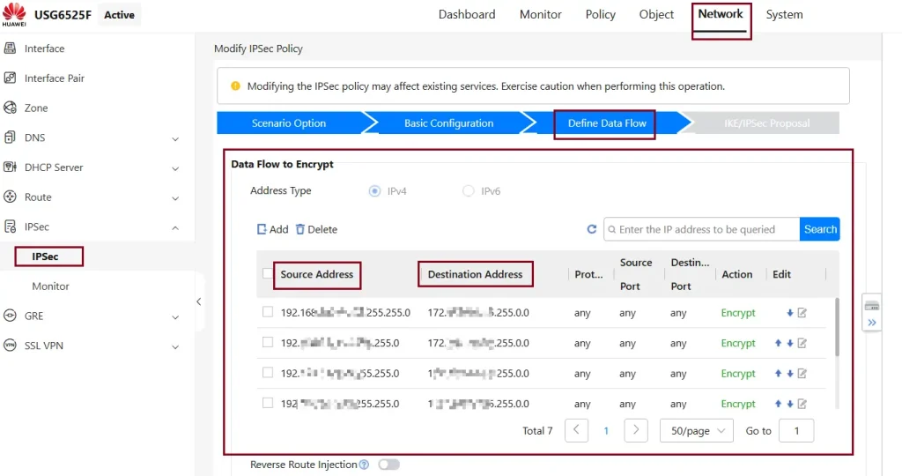902x476 pixels.
Task: Edit the first data flow row
Action: [x=802, y=313]
